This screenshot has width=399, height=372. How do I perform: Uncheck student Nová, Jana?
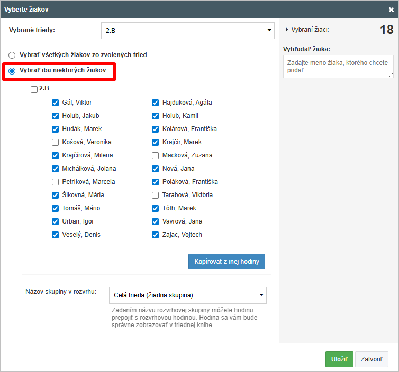click(x=155, y=169)
